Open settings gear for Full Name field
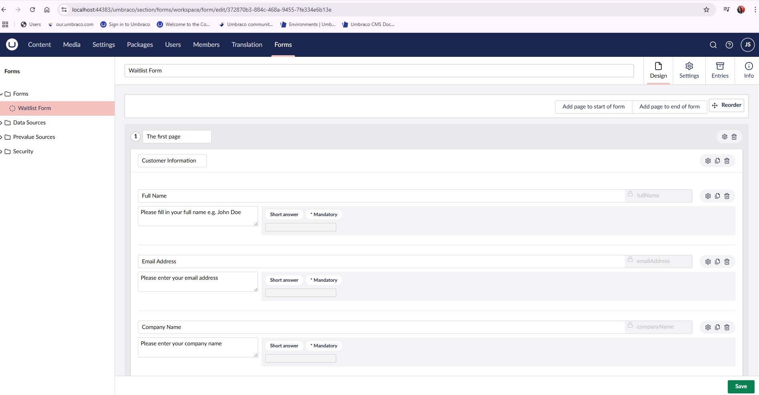Image resolution: width=759 pixels, height=395 pixels. pos(708,196)
